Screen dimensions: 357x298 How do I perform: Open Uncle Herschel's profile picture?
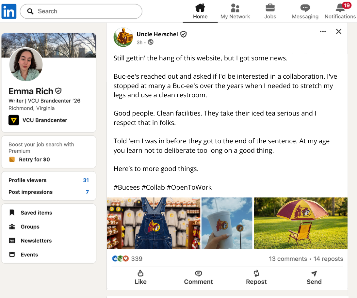coord(123,37)
